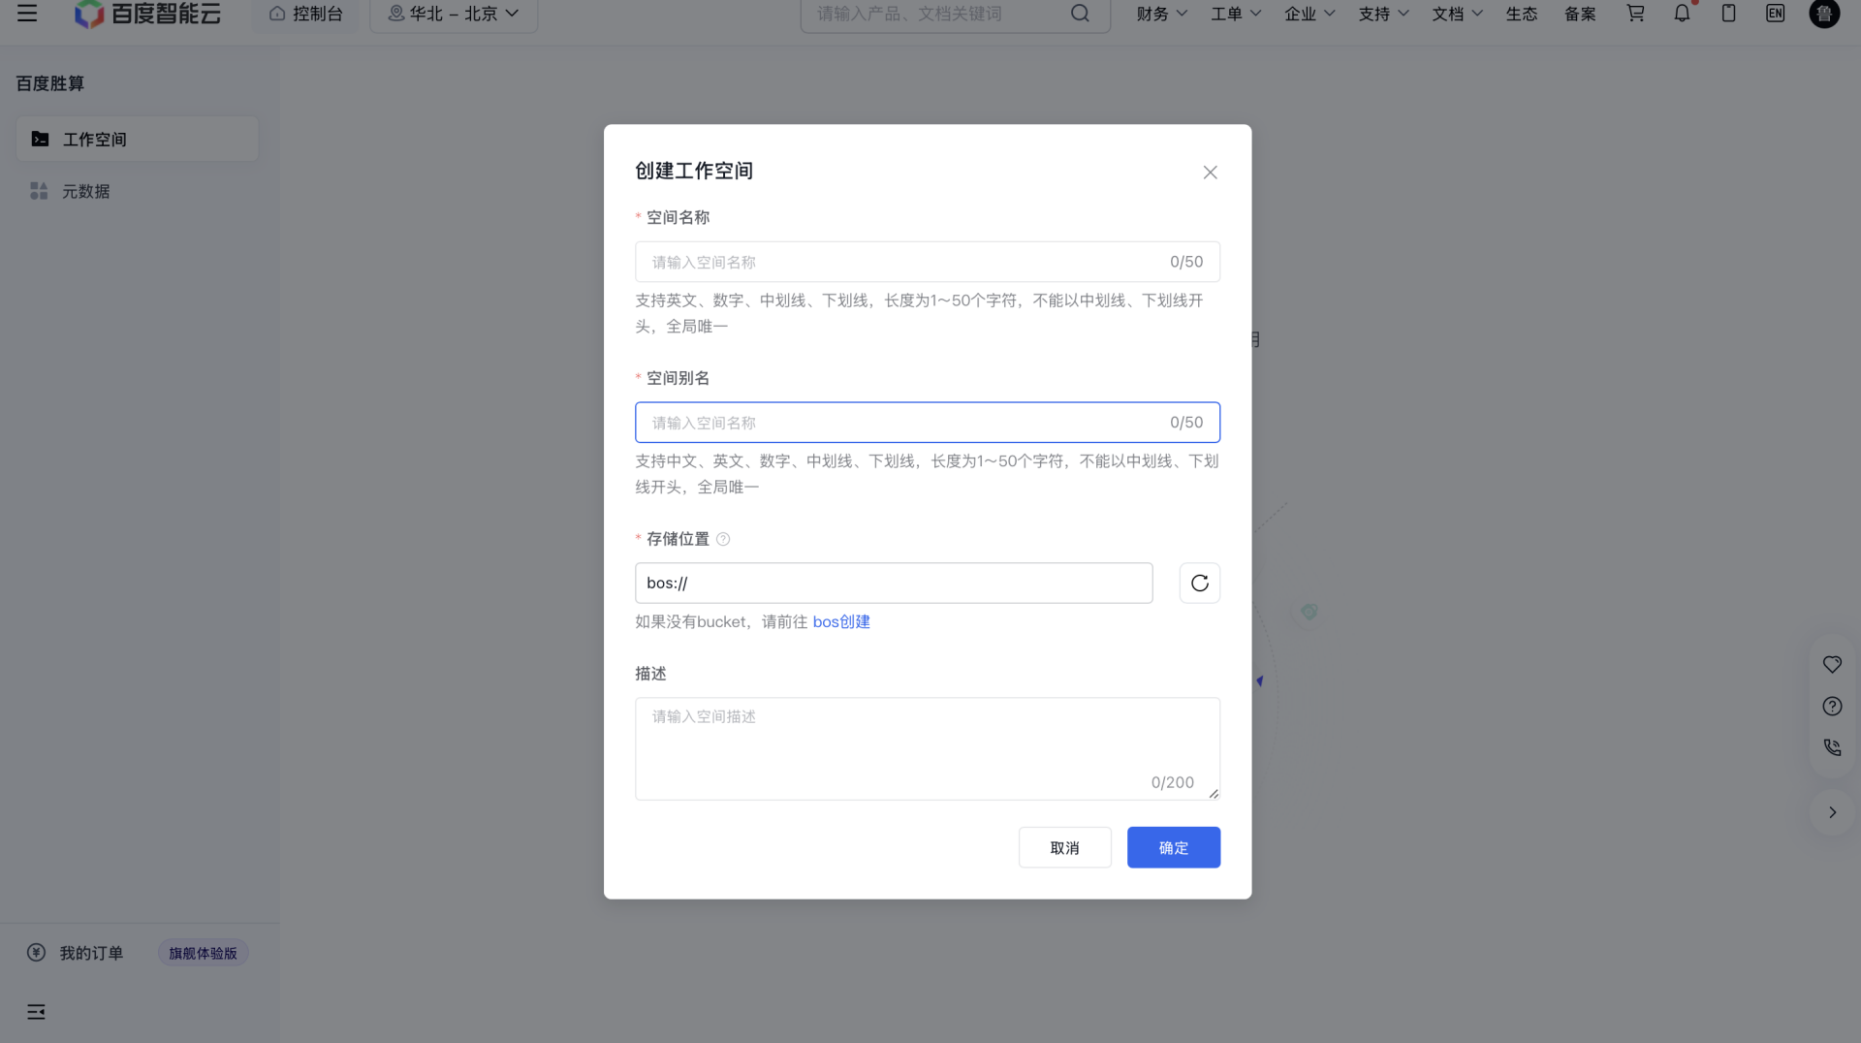The height and width of the screenshot is (1043, 1861).
Task: Expand the 工单 menu
Action: click(1236, 14)
